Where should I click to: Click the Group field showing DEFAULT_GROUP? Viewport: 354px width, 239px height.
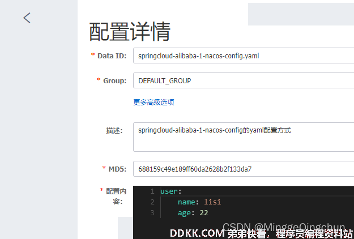coord(244,80)
